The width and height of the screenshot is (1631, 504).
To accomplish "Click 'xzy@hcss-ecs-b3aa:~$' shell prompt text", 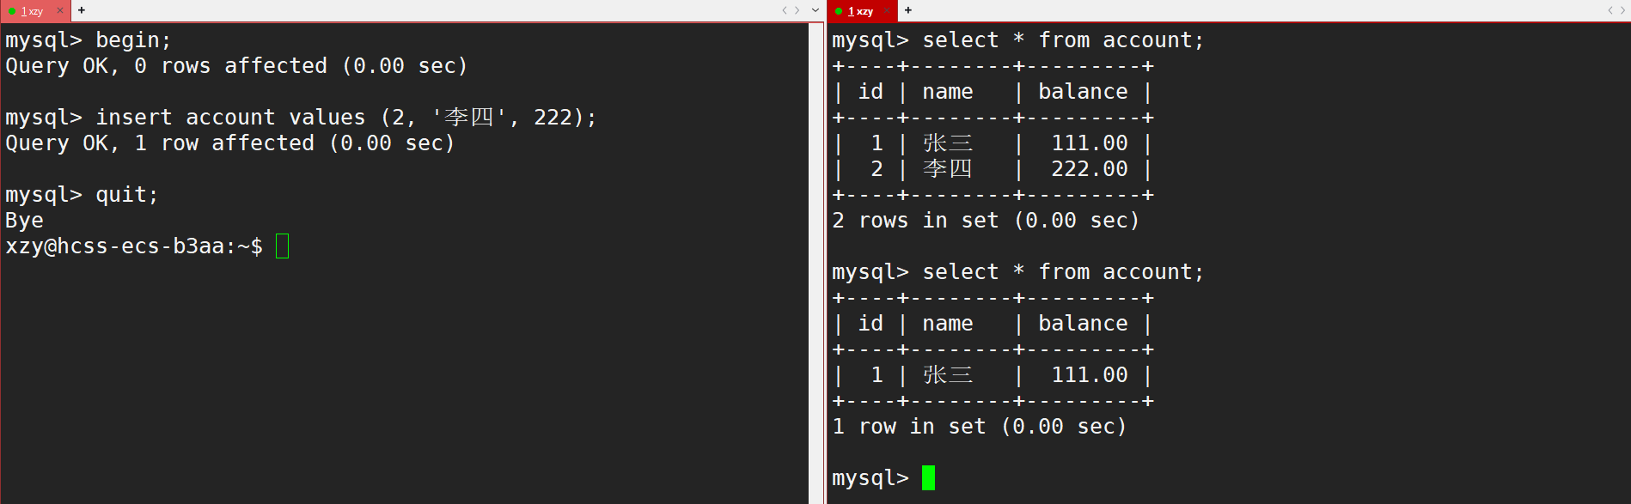I will [x=134, y=246].
